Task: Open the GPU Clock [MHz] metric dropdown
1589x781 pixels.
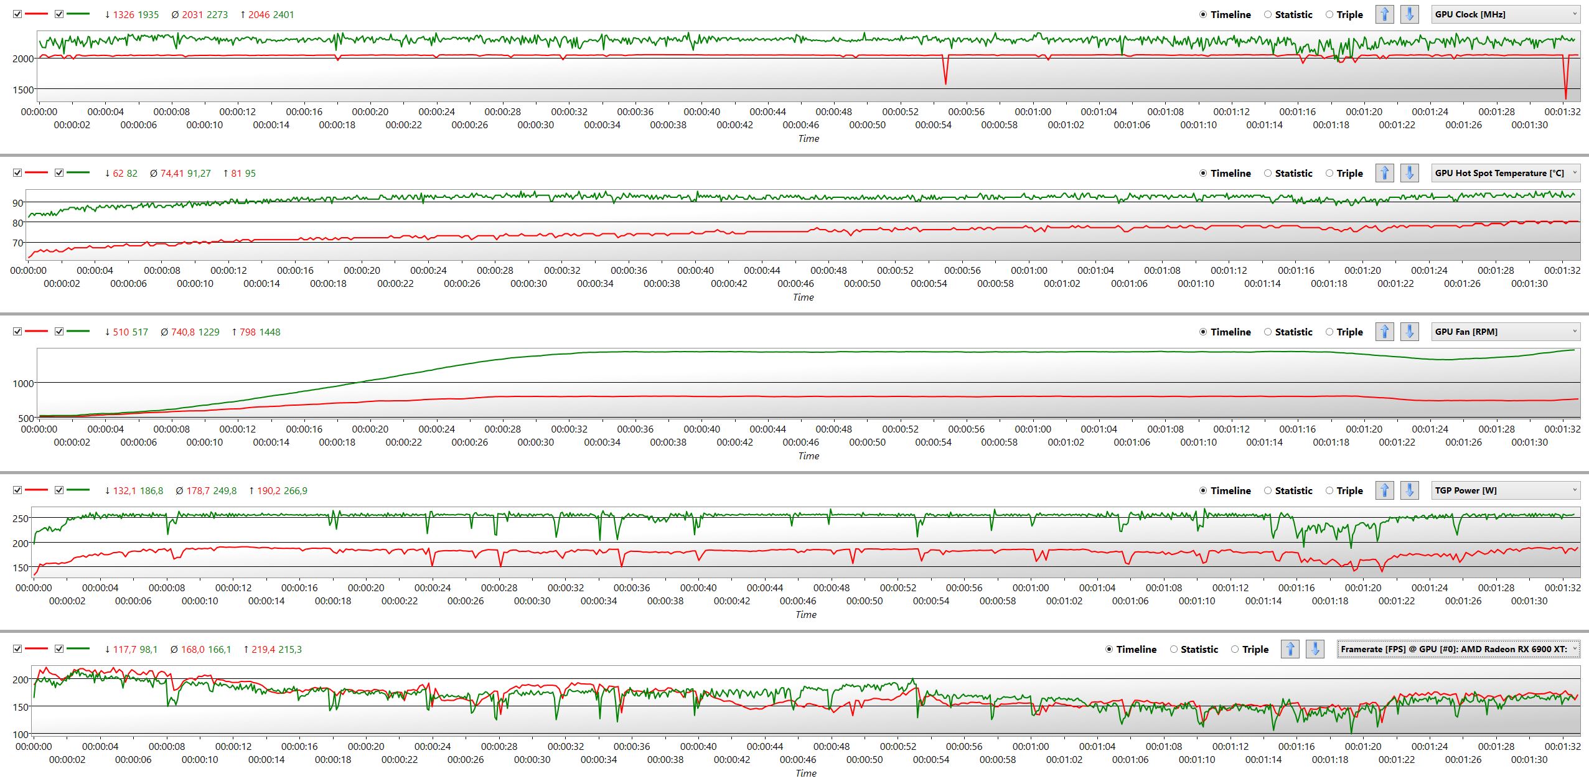Action: [x=1506, y=14]
